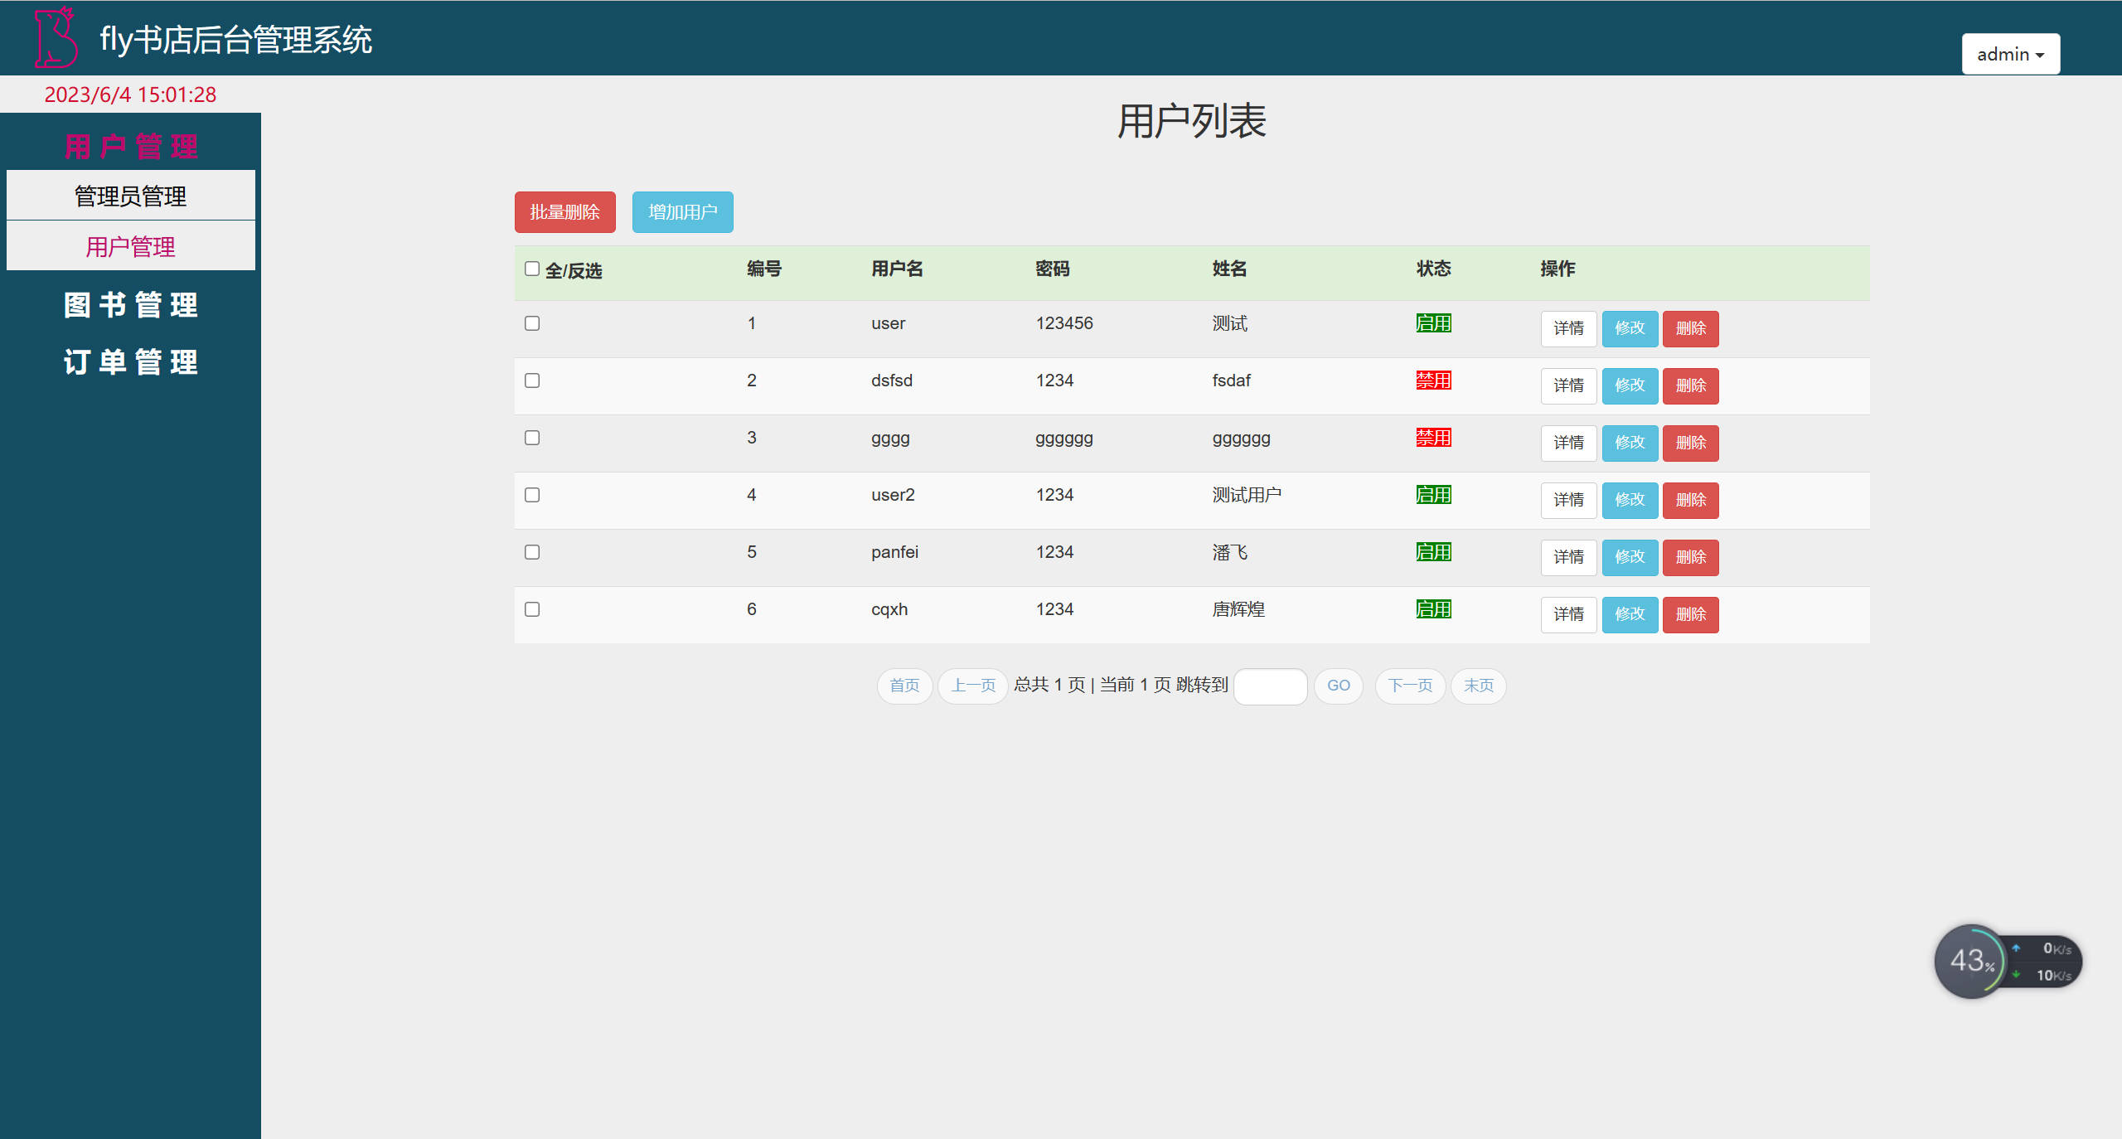Check the checkbox for user 'panfei'
The width and height of the screenshot is (2122, 1139).
tap(532, 552)
